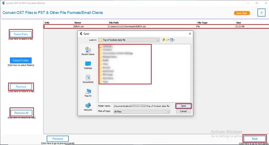Cancel the Open dialog
Viewport: 269px width, 145px height.
pyautogui.click(x=183, y=111)
